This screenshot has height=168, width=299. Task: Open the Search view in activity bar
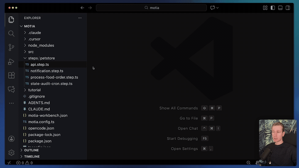(11, 34)
